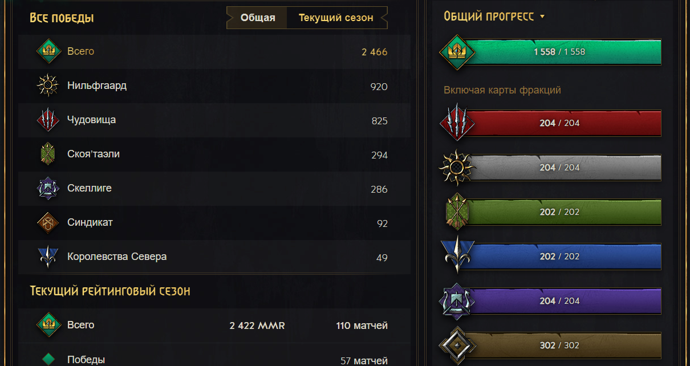Click the Syndicate orange faction icon
The image size is (690, 366).
point(48,223)
